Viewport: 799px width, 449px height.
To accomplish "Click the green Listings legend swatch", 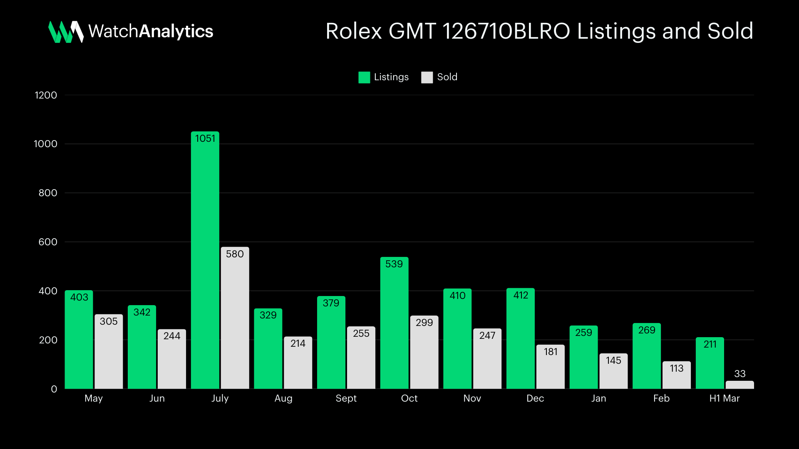I will [364, 77].
